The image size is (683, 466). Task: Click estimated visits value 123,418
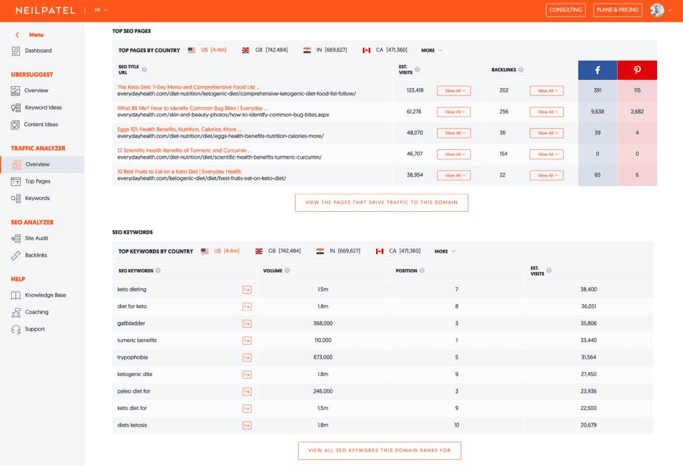pos(415,91)
